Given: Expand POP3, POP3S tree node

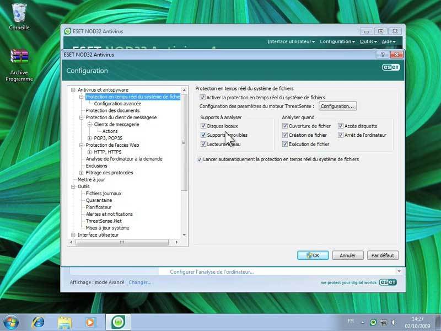Looking at the screenshot, I should (89, 138).
